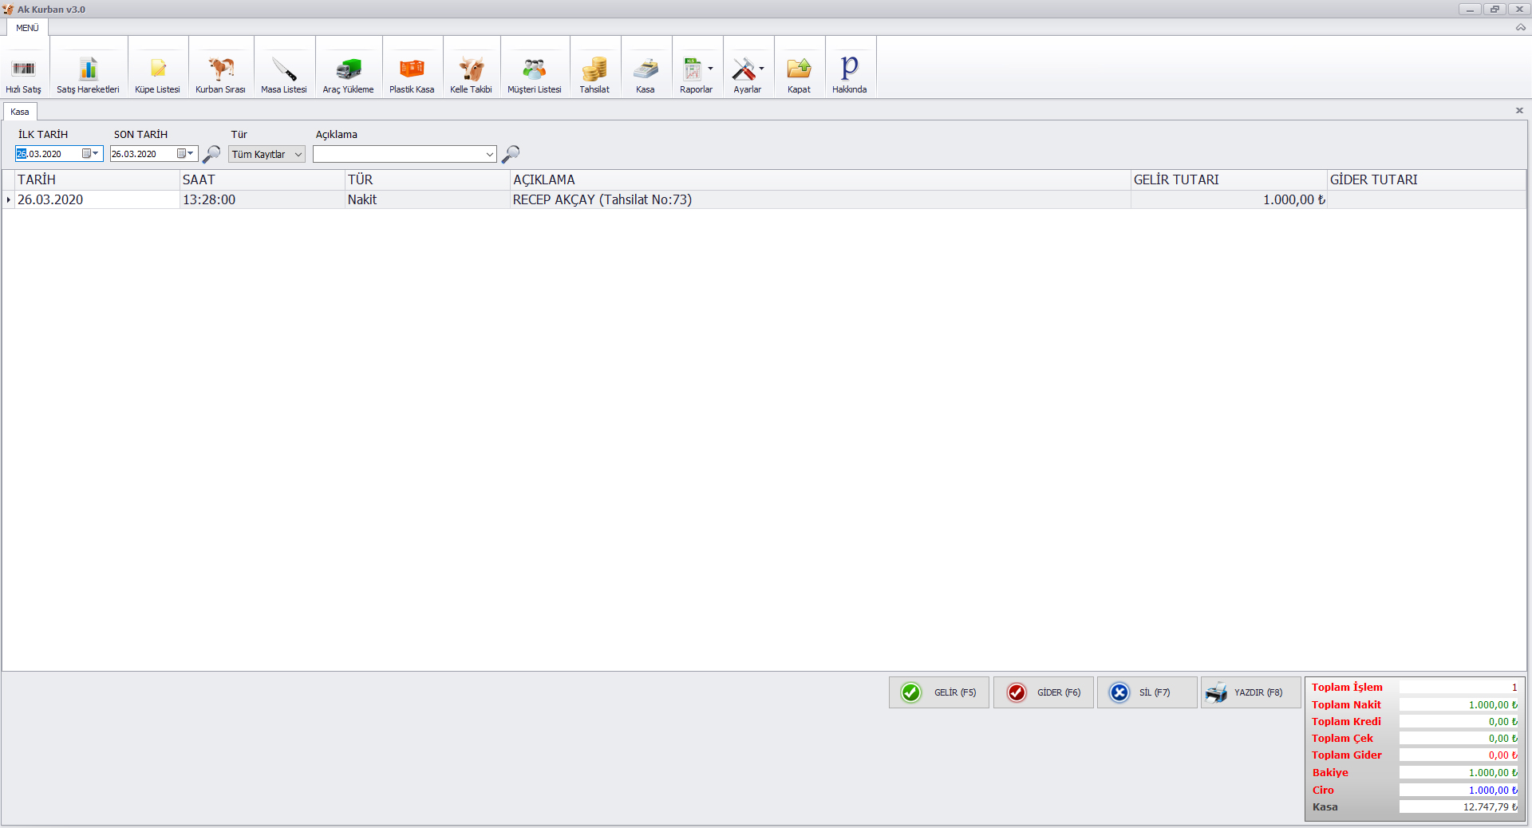Click the GELİR (F5) button

coord(939,692)
